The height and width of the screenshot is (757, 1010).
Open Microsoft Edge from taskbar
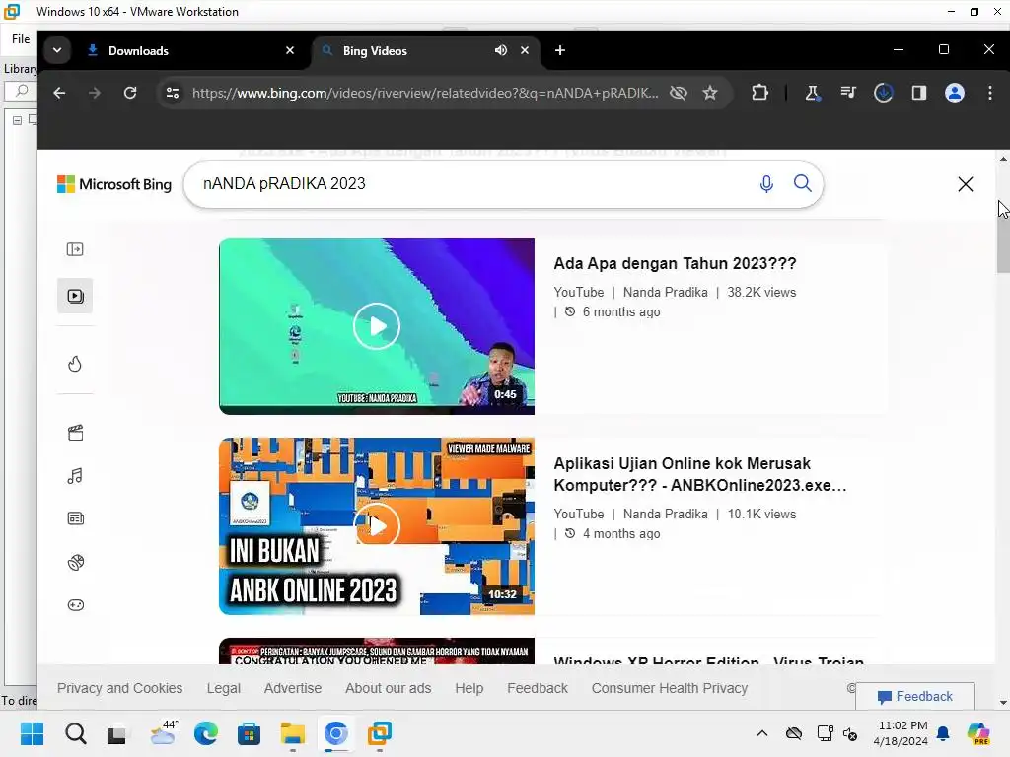click(205, 733)
